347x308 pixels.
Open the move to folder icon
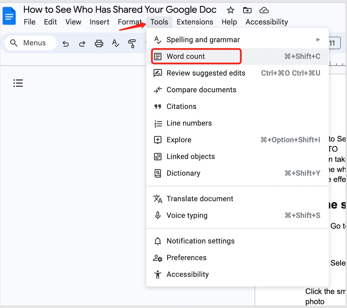point(247,11)
